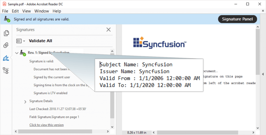
Task: Click the signatures panel scroll right arrow
Action: point(108,131)
